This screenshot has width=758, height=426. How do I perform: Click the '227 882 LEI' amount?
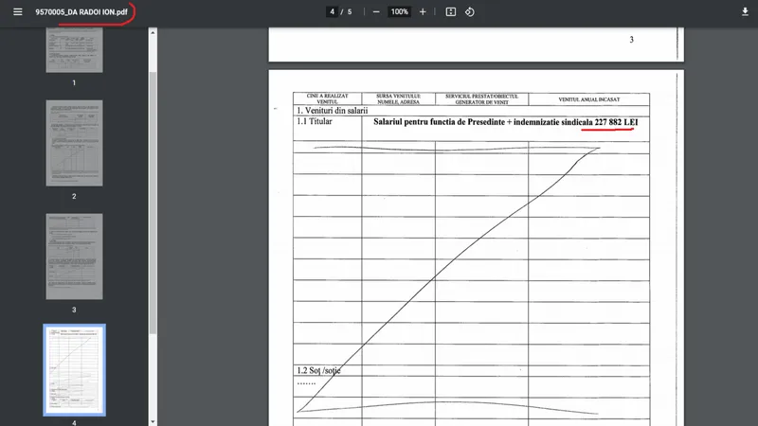(616, 122)
